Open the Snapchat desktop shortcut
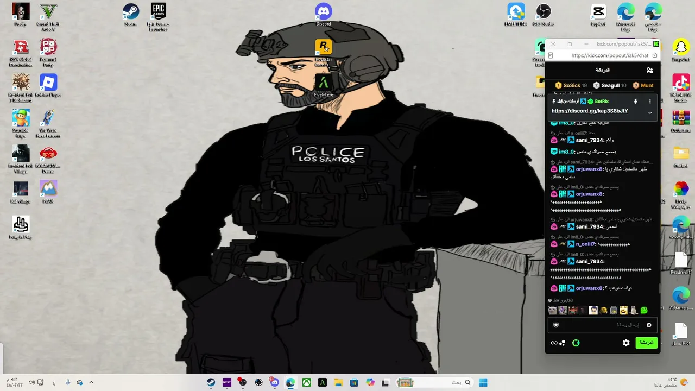This screenshot has height=391, width=695. click(680, 50)
